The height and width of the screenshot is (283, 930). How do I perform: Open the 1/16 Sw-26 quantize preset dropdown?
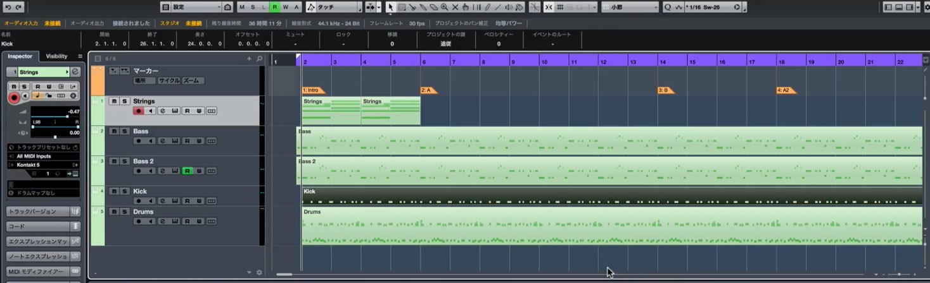pyautogui.click(x=713, y=7)
